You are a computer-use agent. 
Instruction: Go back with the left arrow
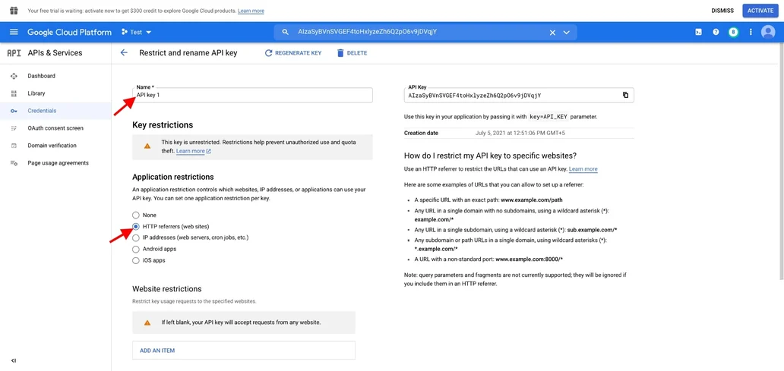124,52
